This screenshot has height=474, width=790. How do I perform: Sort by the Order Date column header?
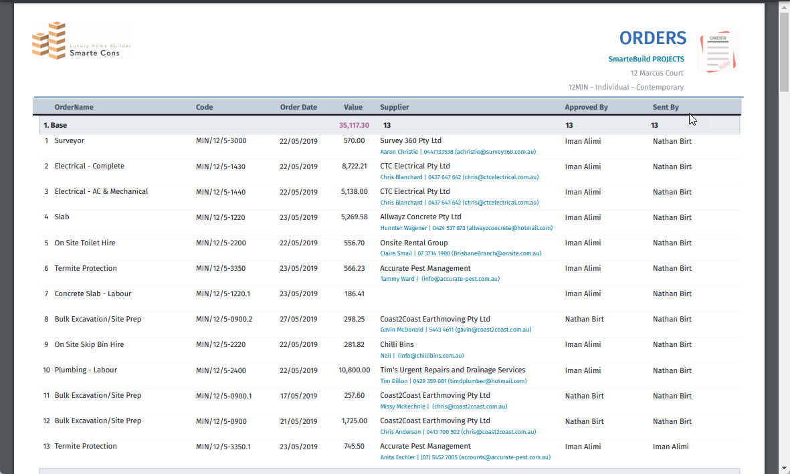tap(298, 107)
